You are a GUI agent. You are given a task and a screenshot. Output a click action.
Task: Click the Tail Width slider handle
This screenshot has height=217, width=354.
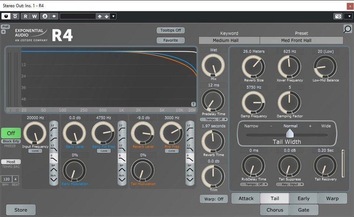(x=289, y=135)
